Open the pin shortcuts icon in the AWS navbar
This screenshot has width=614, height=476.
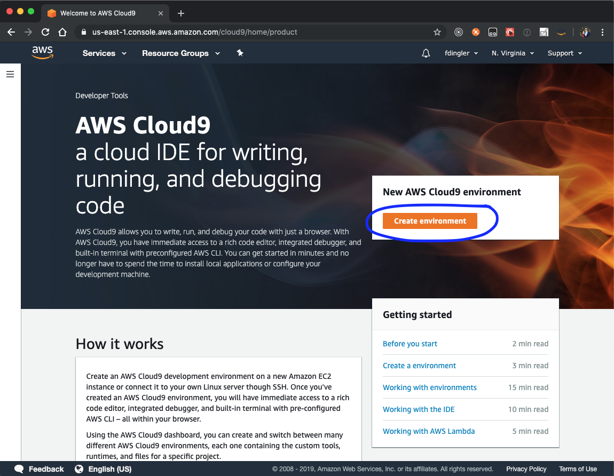pos(240,53)
